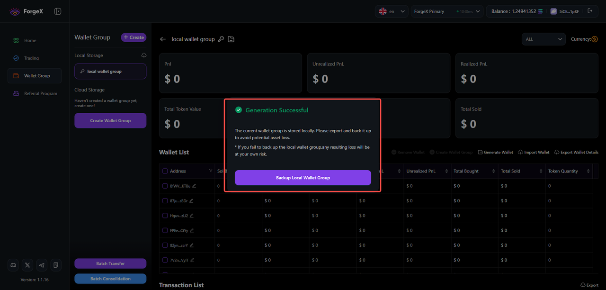
Task: Sort by Total Bought column arrows
Action: pos(494,171)
